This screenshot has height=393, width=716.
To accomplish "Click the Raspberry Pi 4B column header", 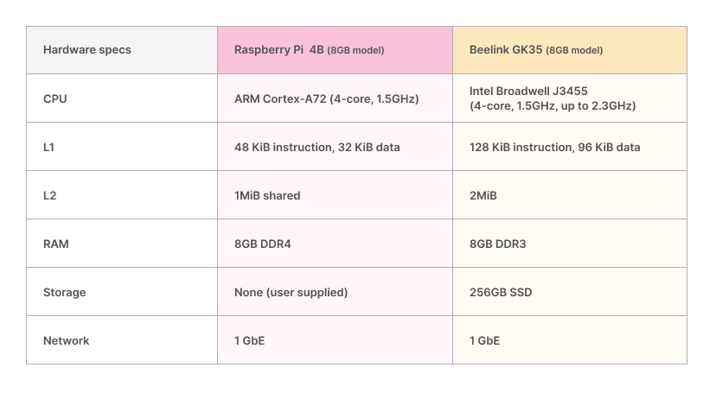I will click(x=309, y=50).
